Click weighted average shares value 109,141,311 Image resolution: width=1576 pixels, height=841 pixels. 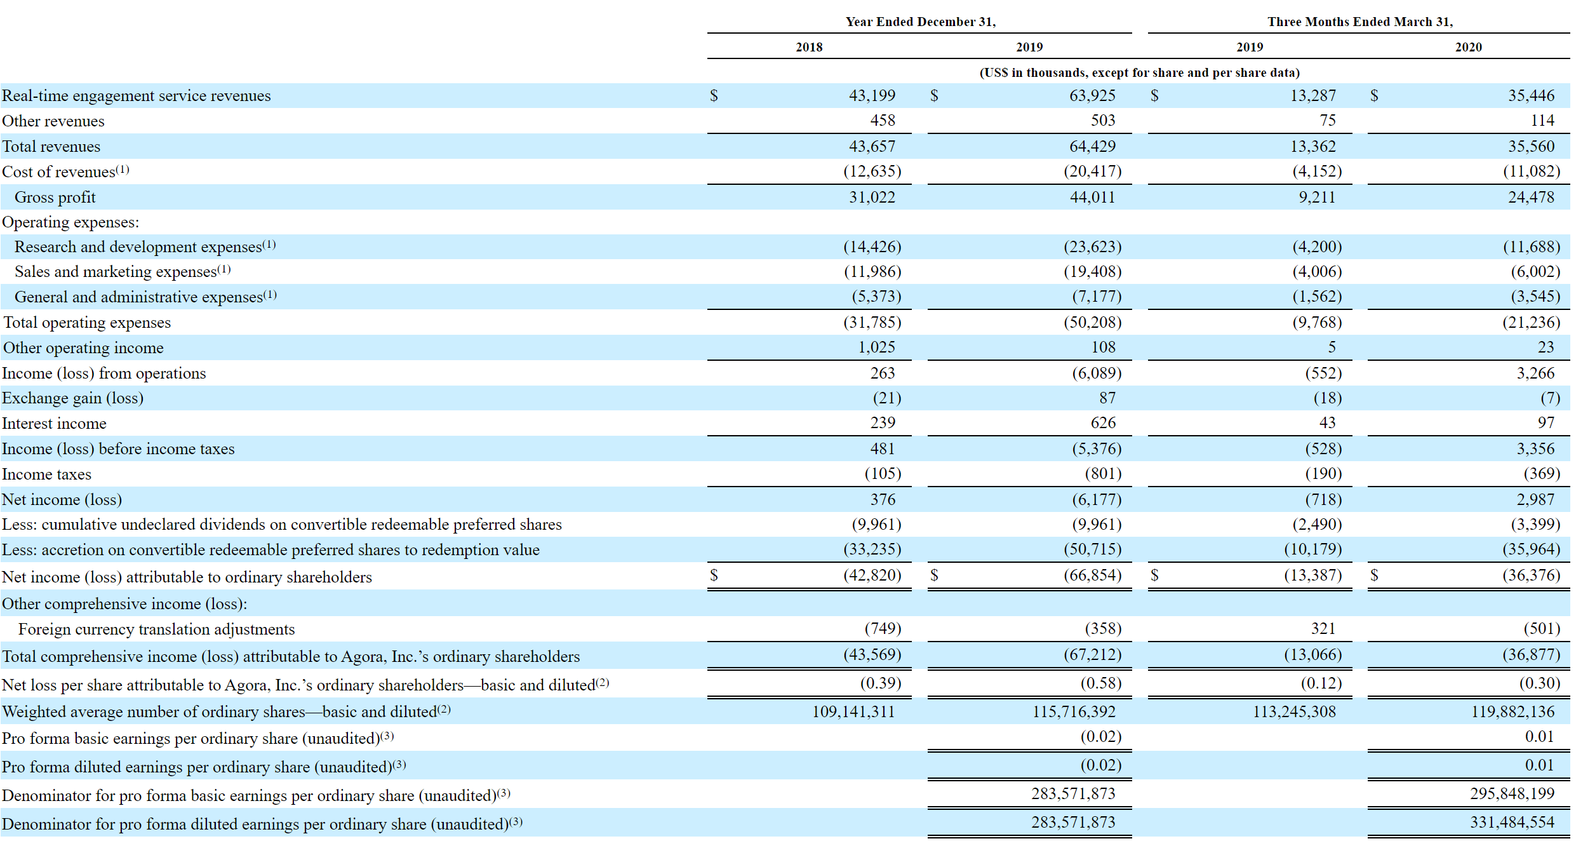click(x=853, y=712)
